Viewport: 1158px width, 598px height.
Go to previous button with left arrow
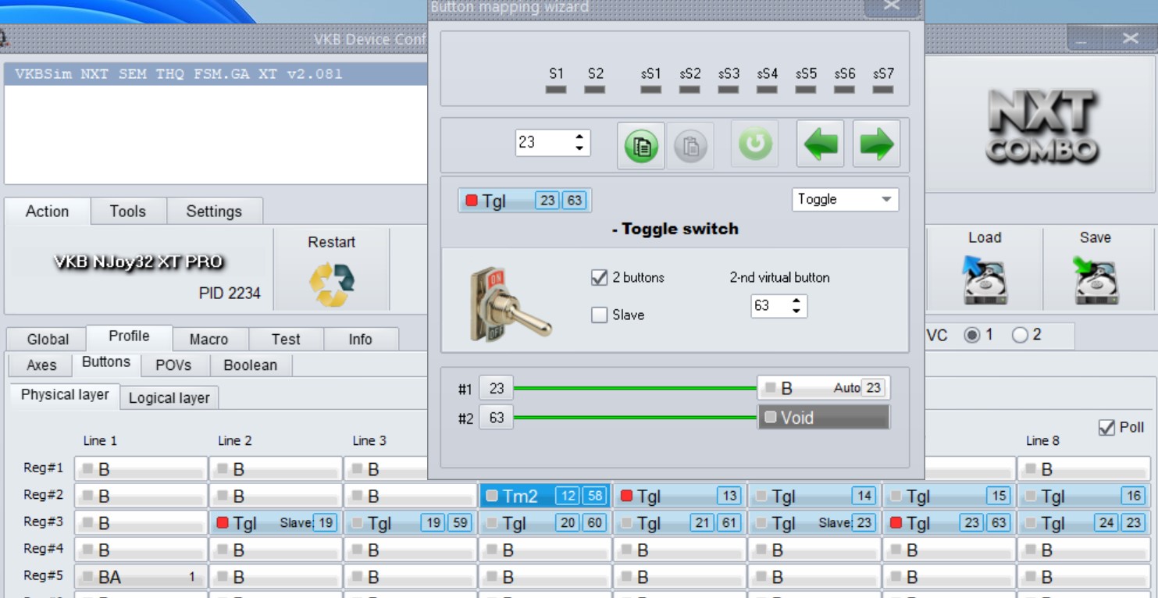(820, 144)
